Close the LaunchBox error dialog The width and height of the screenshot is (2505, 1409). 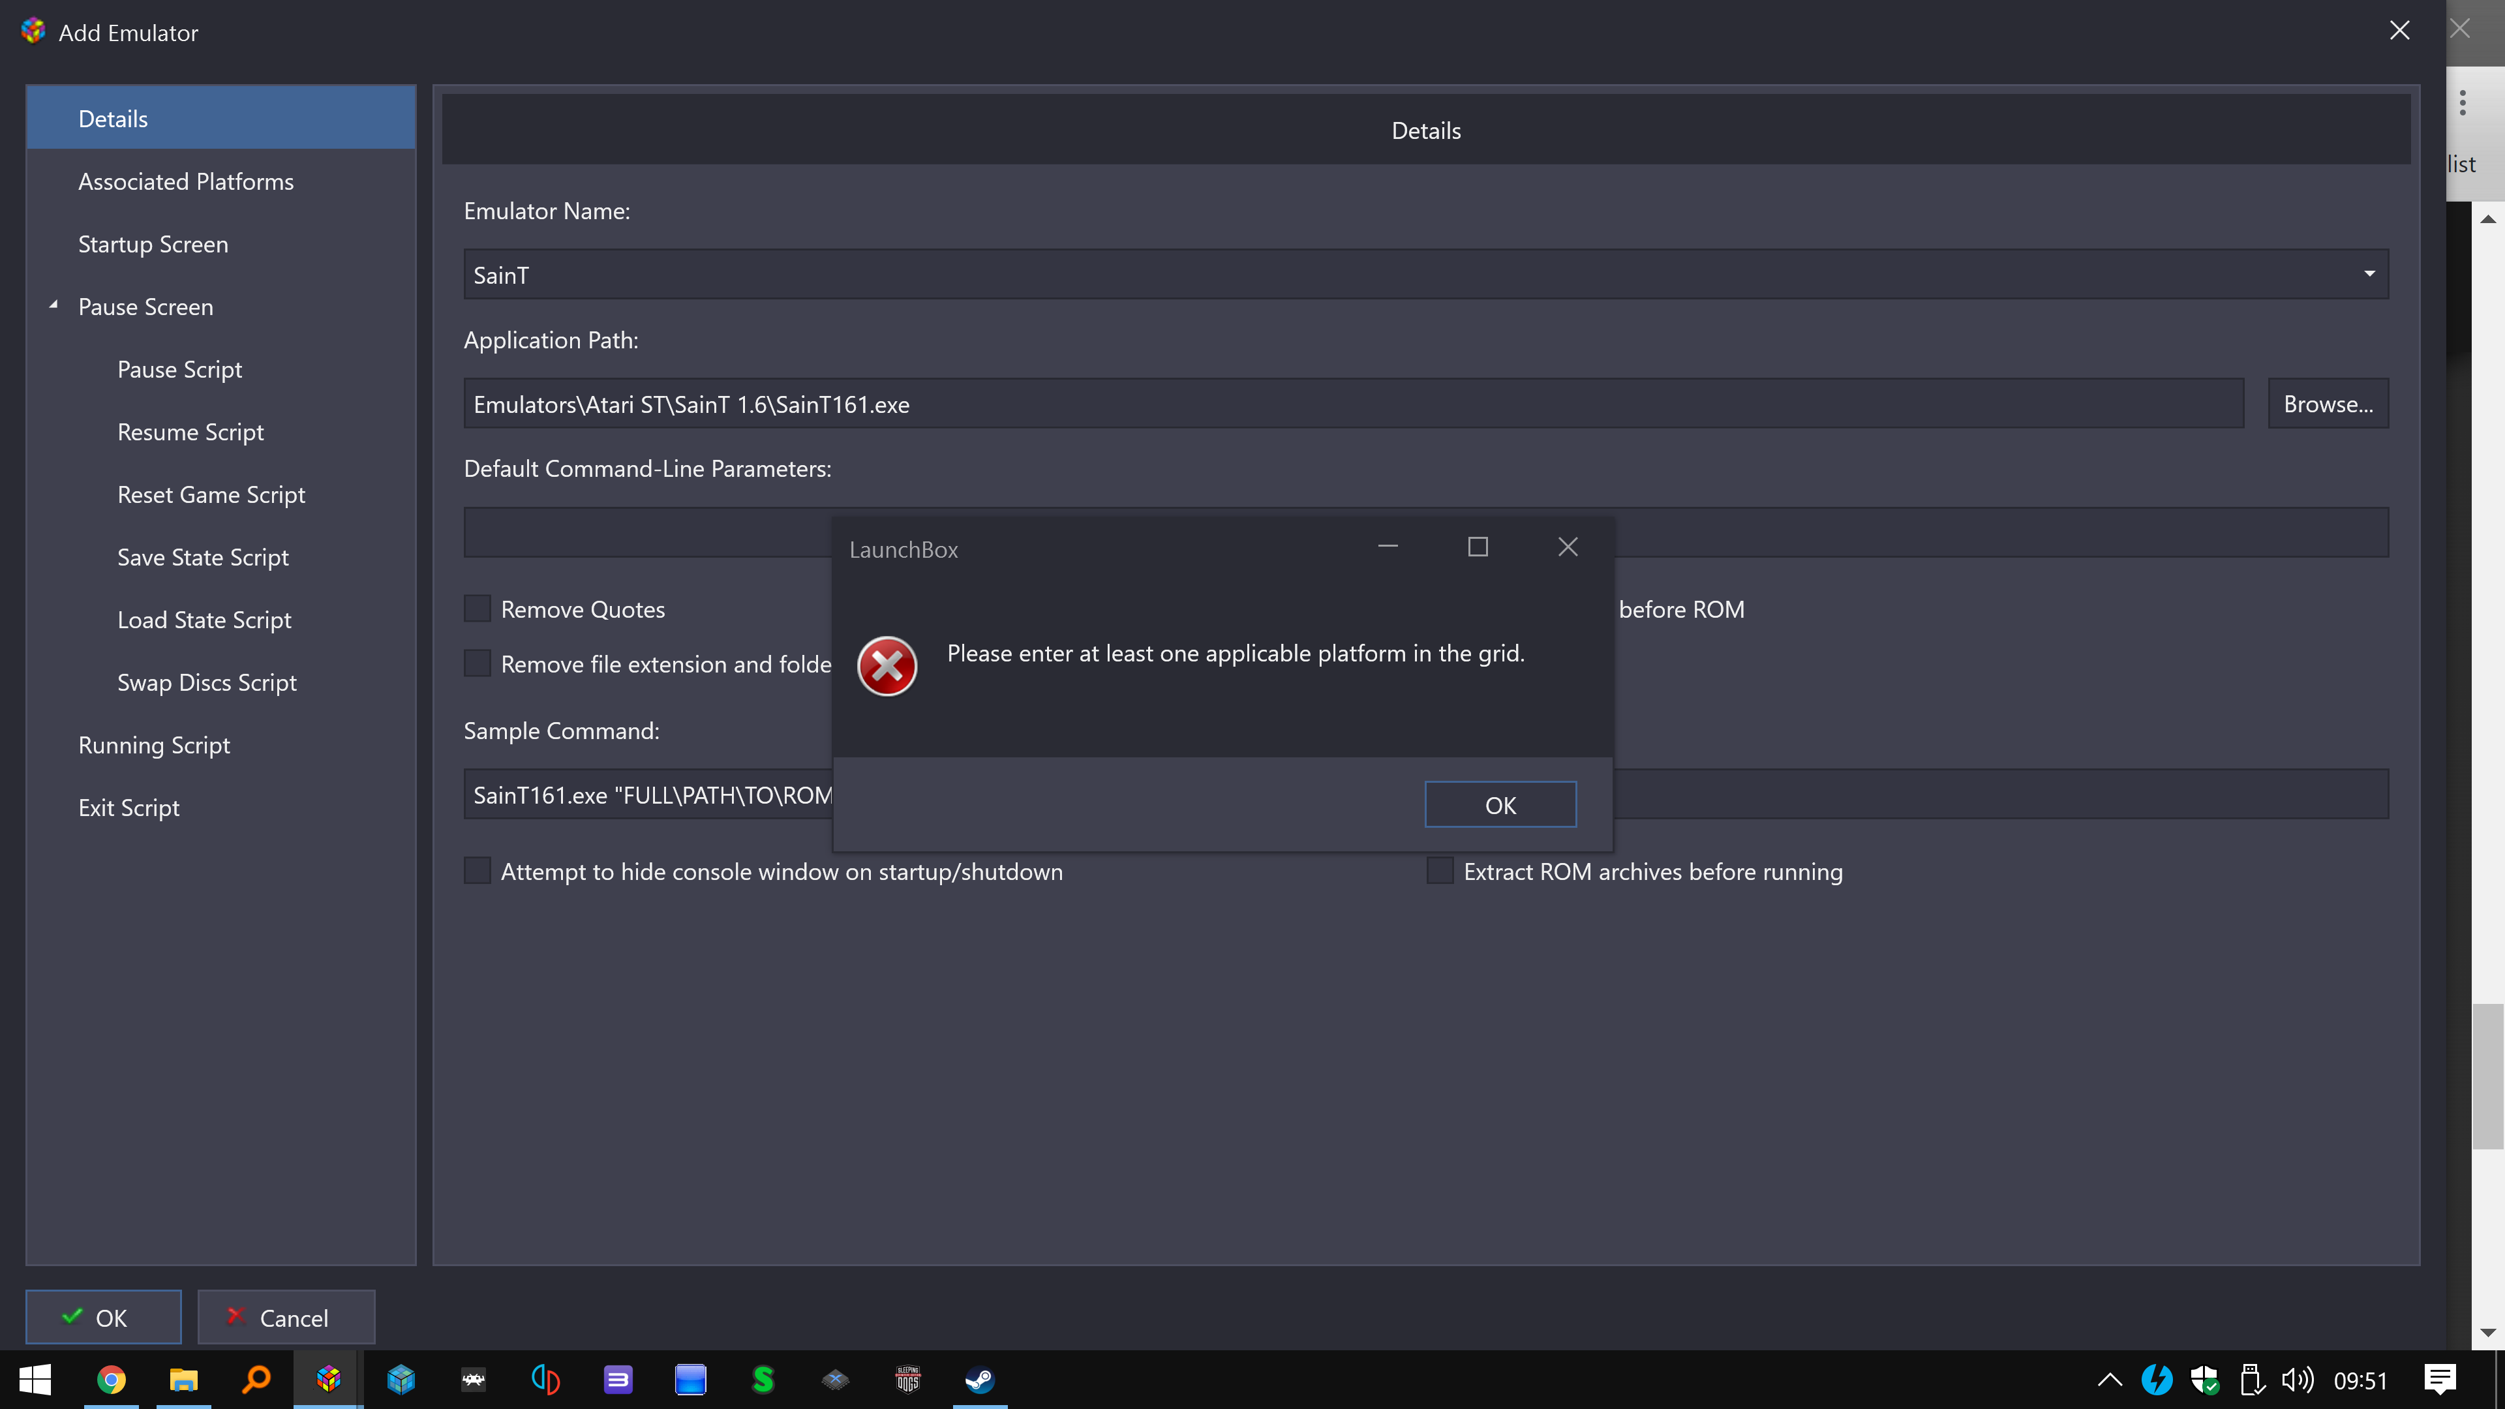tap(1568, 547)
